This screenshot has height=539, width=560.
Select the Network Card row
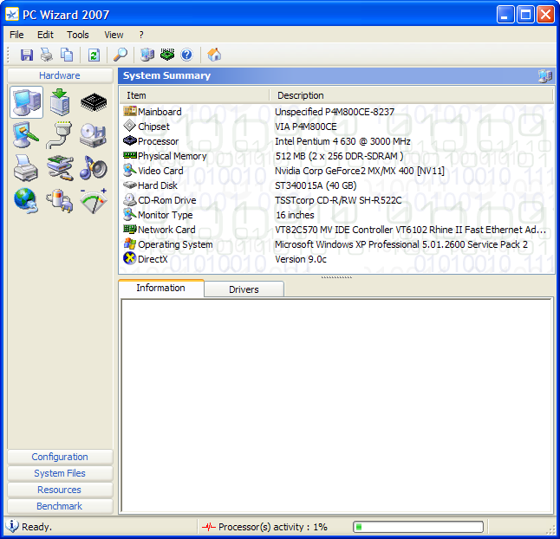click(336, 230)
